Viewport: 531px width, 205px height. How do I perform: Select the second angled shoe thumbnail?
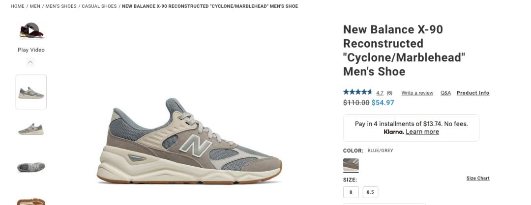pyautogui.click(x=31, y=129)
